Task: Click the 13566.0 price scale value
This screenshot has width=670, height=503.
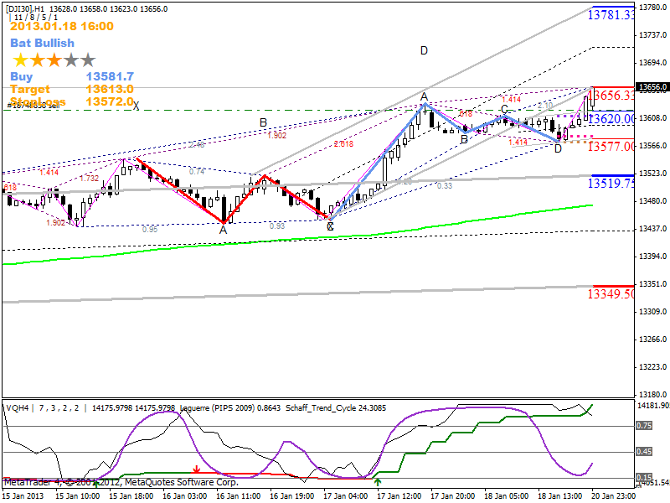Action: point(652,146)
